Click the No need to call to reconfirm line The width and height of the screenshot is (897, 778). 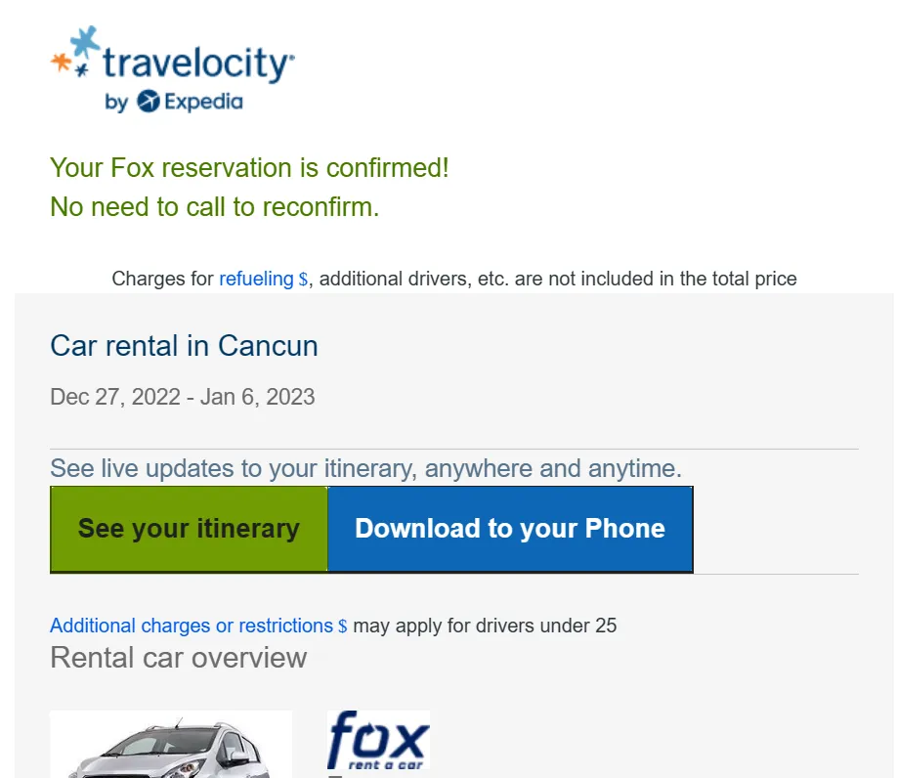215,207
